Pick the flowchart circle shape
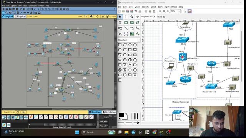246x138 pixels. tap(135, 45)
